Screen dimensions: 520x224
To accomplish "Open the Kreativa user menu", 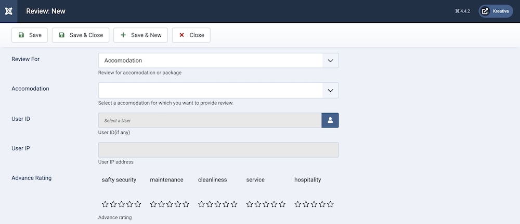I will [x=496, y=11].
